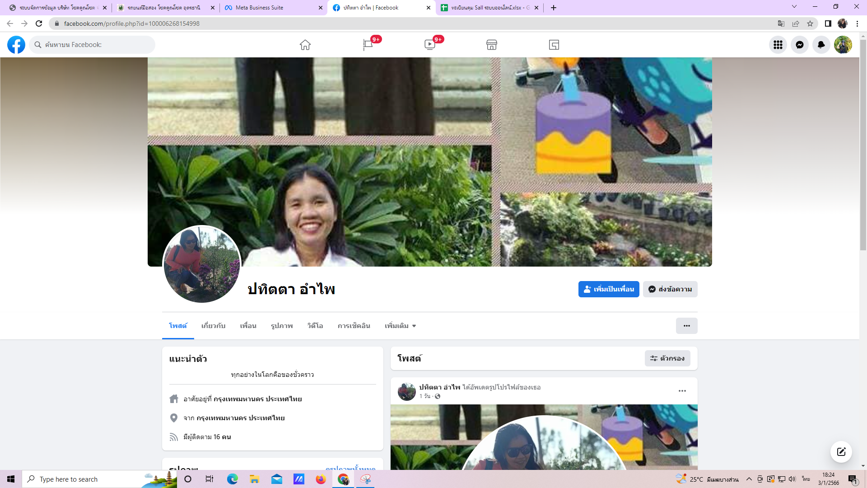Go to Facebook Home feed icon
This screenshot has height=488, width=867.
point(305,45)
